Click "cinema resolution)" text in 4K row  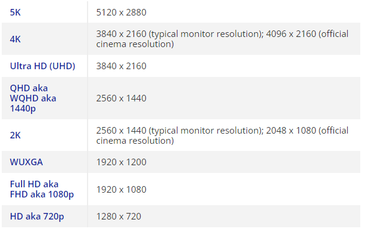[135, 44]
